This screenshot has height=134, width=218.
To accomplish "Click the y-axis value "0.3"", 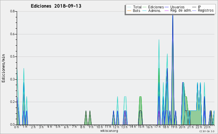I will pos(12,79).
